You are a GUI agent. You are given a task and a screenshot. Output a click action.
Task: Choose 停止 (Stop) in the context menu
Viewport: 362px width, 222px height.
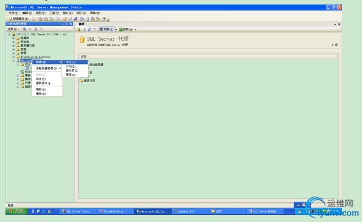coord(47,79)
